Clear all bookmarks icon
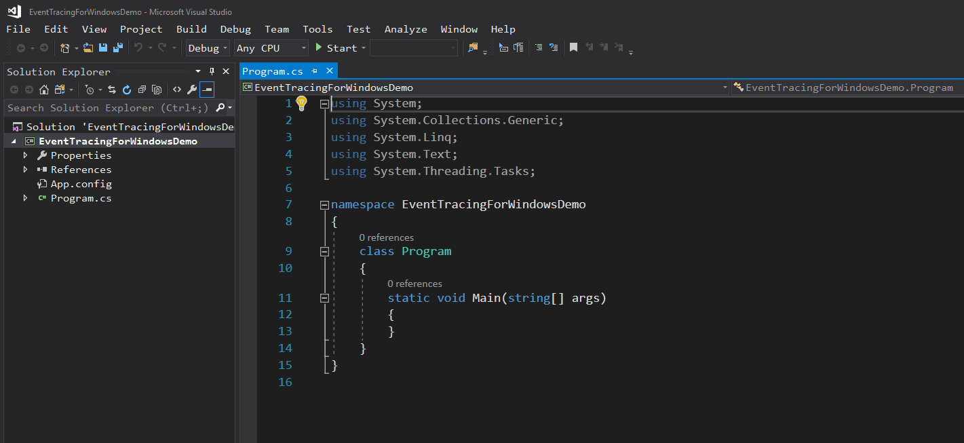Screen dimensions: 964x443 (619, 48)
